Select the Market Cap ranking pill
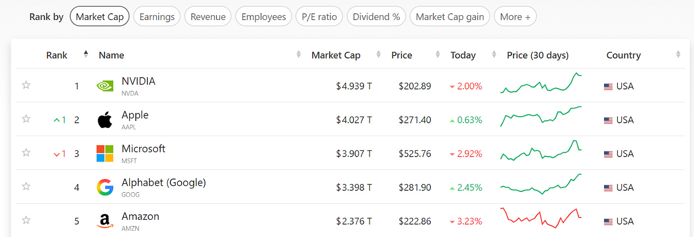 pyautogui.click(x=100, y=17)
